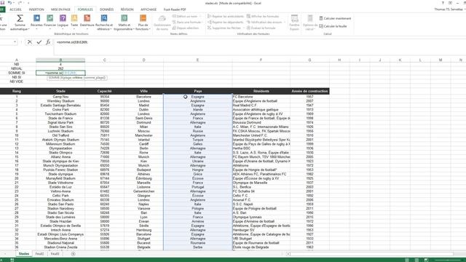The image size is (466, 262).
Task: Expand the Name Box dropdown arrow
Action: coord(15,42)
